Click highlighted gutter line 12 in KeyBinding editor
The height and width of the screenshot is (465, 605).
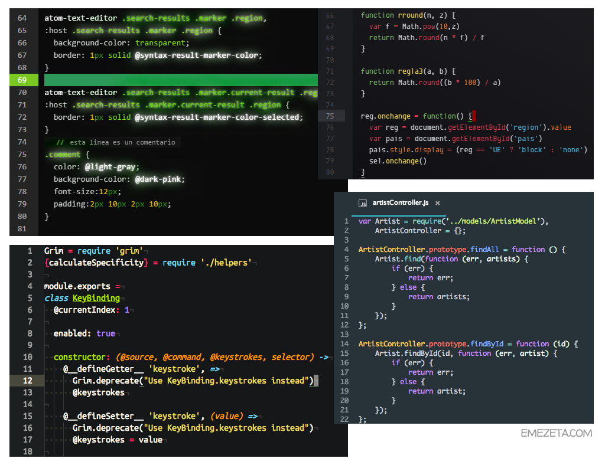27,381
